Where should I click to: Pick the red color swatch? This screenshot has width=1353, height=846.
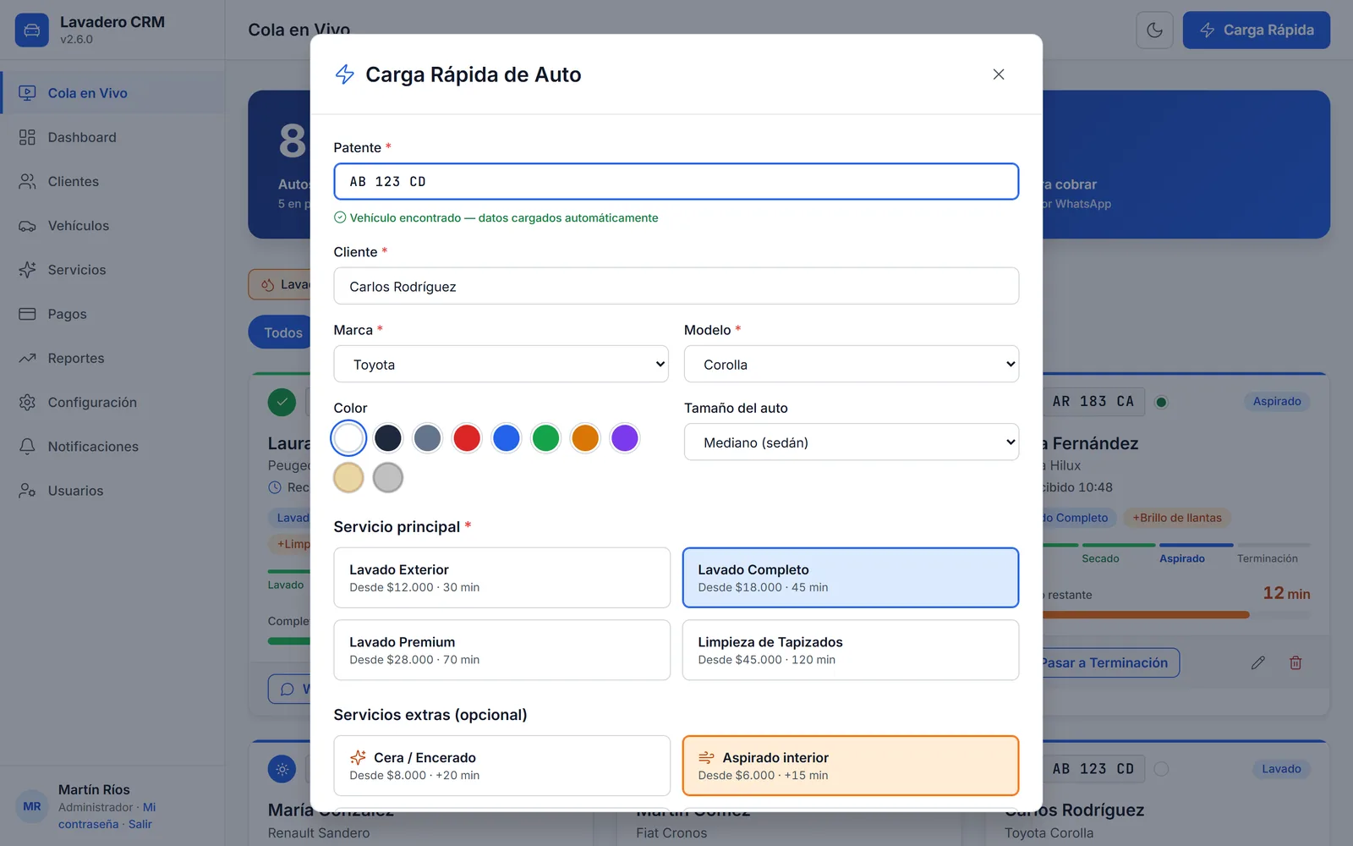pos(467,438)
